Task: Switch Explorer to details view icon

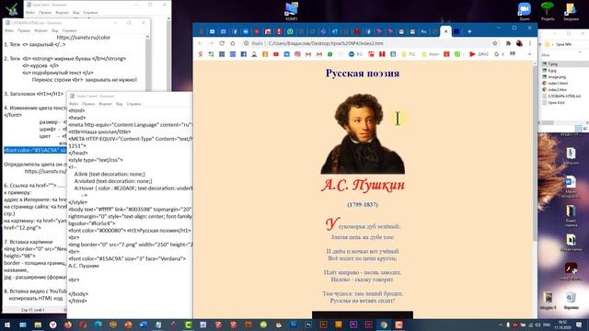Action: 579,129
